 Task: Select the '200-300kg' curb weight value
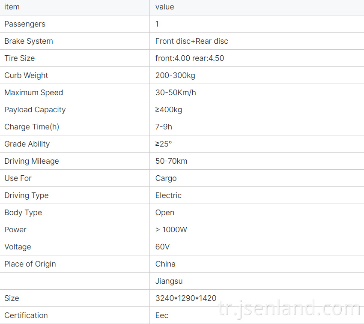point(175,75)
